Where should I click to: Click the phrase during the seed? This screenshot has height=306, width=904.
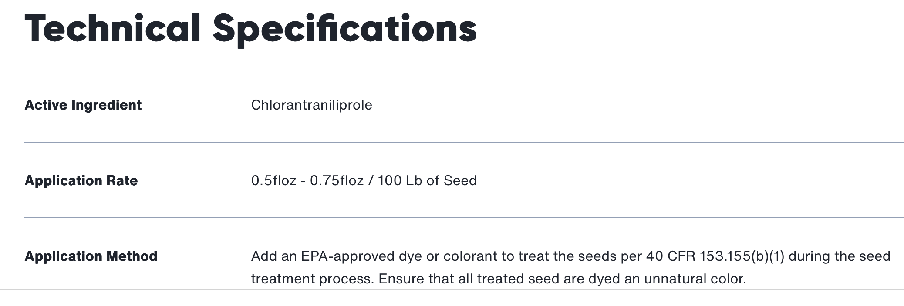(839, 256)
